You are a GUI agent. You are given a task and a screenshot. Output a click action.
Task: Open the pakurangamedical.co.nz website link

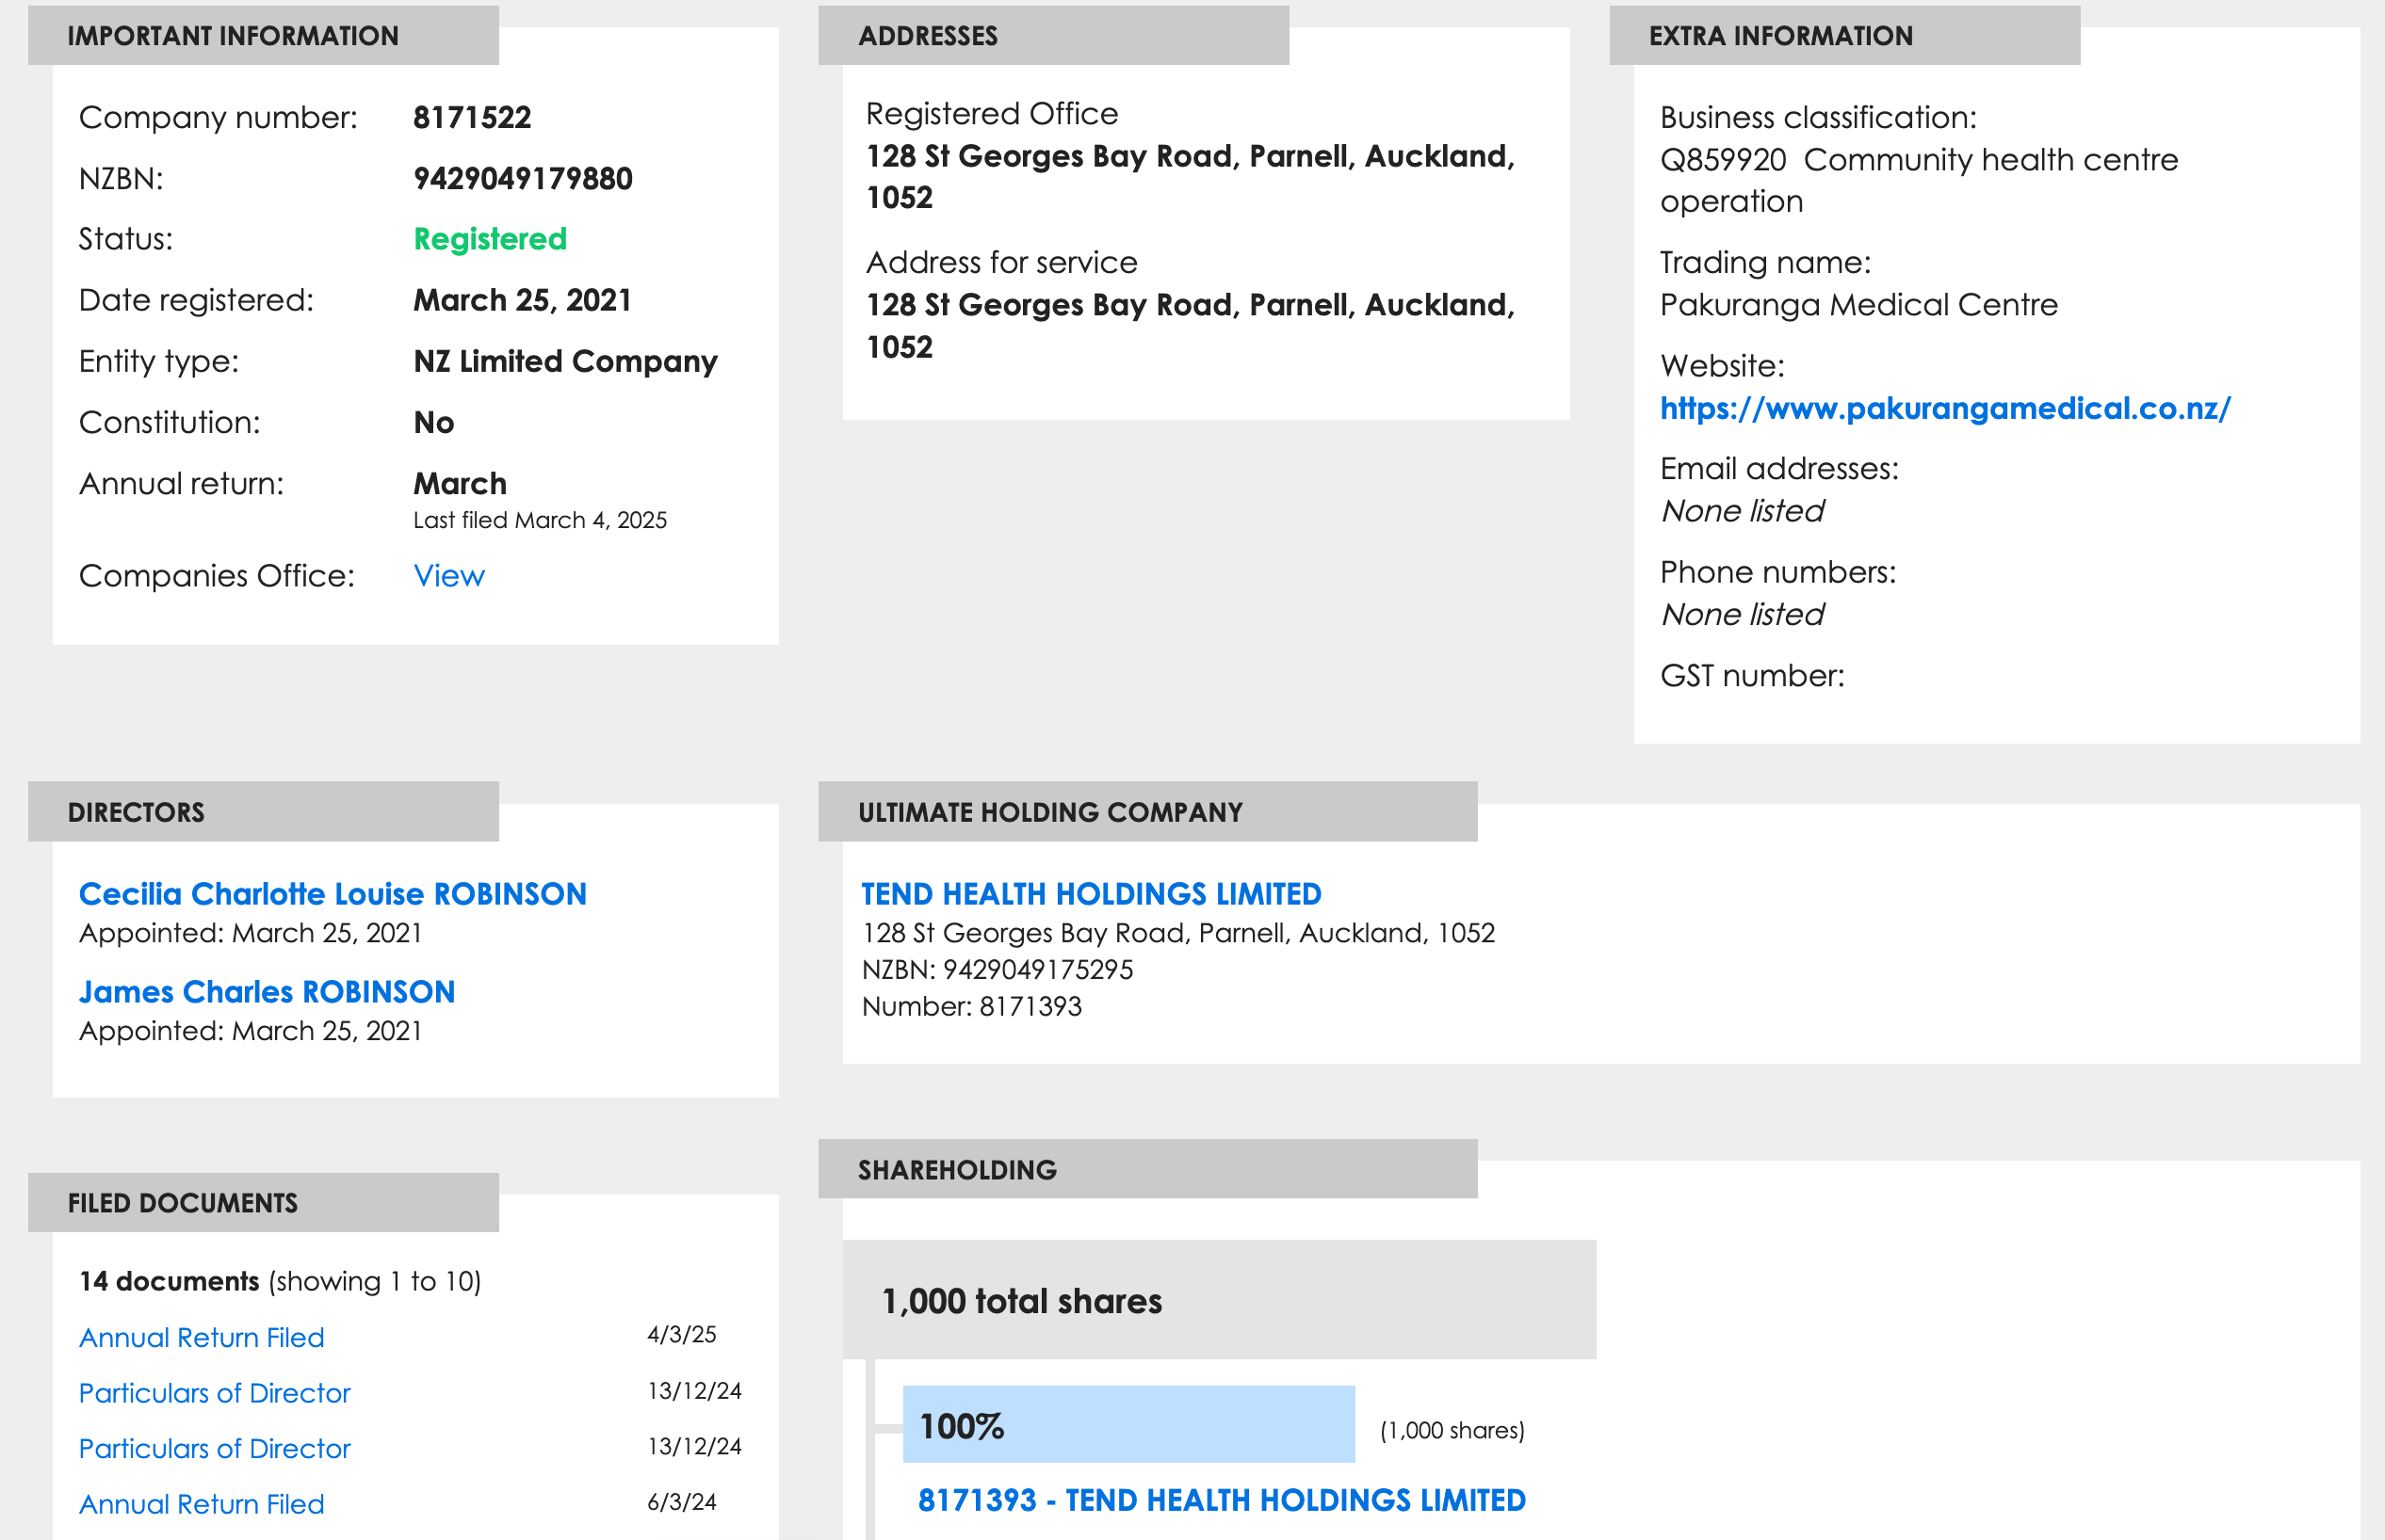tap(1944, 408)
